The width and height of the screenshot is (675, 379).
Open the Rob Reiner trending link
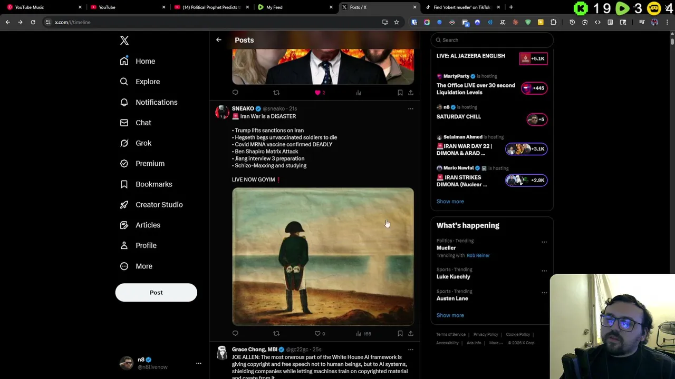pos(478,255)
